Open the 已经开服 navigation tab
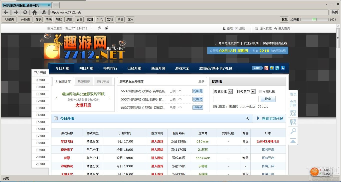Viewport: 341px width, 182px height. pyautogui.click(x=134, y=68)
